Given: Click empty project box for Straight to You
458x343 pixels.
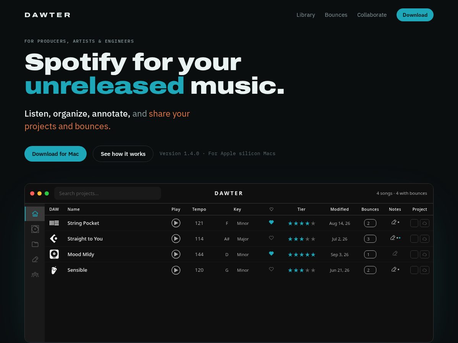Looking at the screenshot, I should pyautogui.click(x=414, y=239).
